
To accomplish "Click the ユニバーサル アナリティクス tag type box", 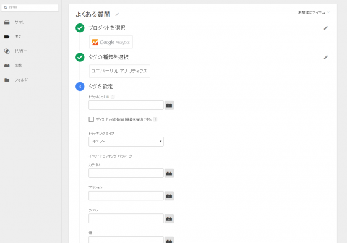I will click(119, 71).
